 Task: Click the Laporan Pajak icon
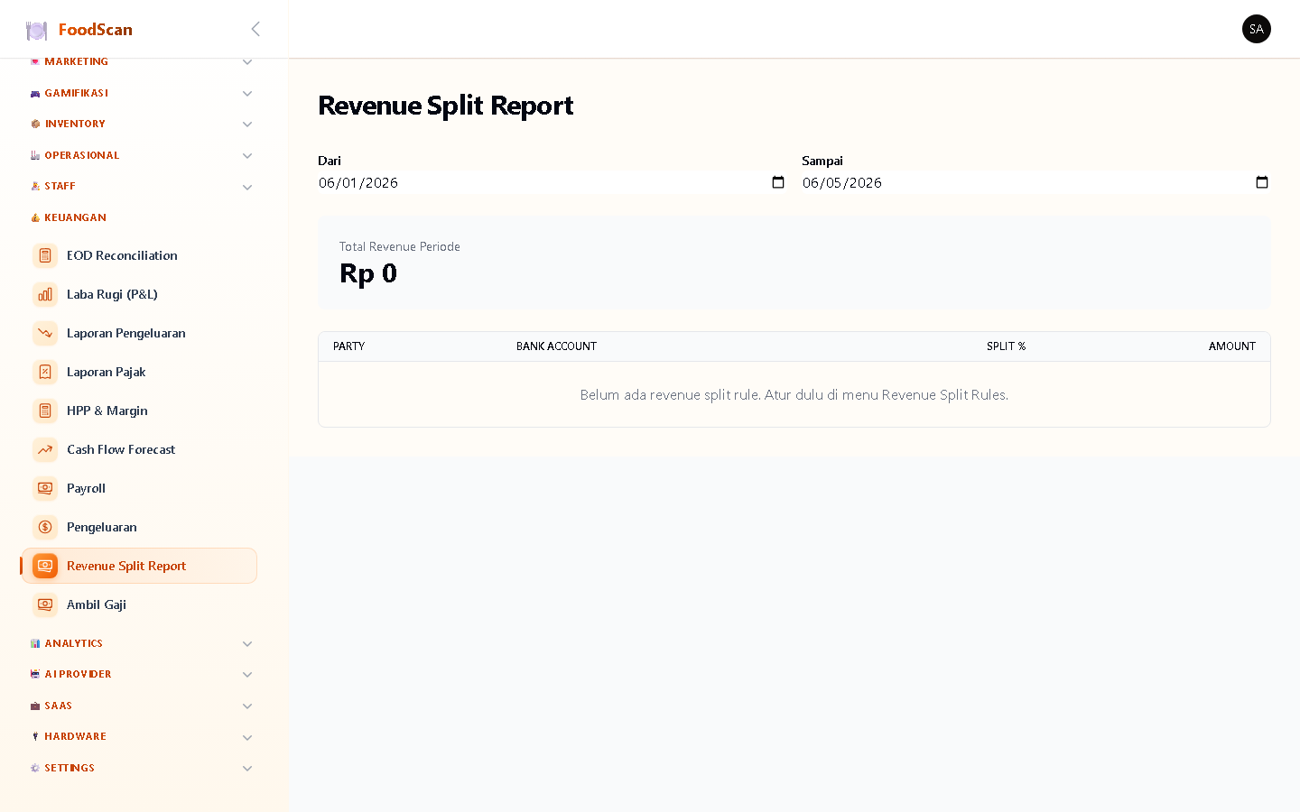tap(45, 372)
